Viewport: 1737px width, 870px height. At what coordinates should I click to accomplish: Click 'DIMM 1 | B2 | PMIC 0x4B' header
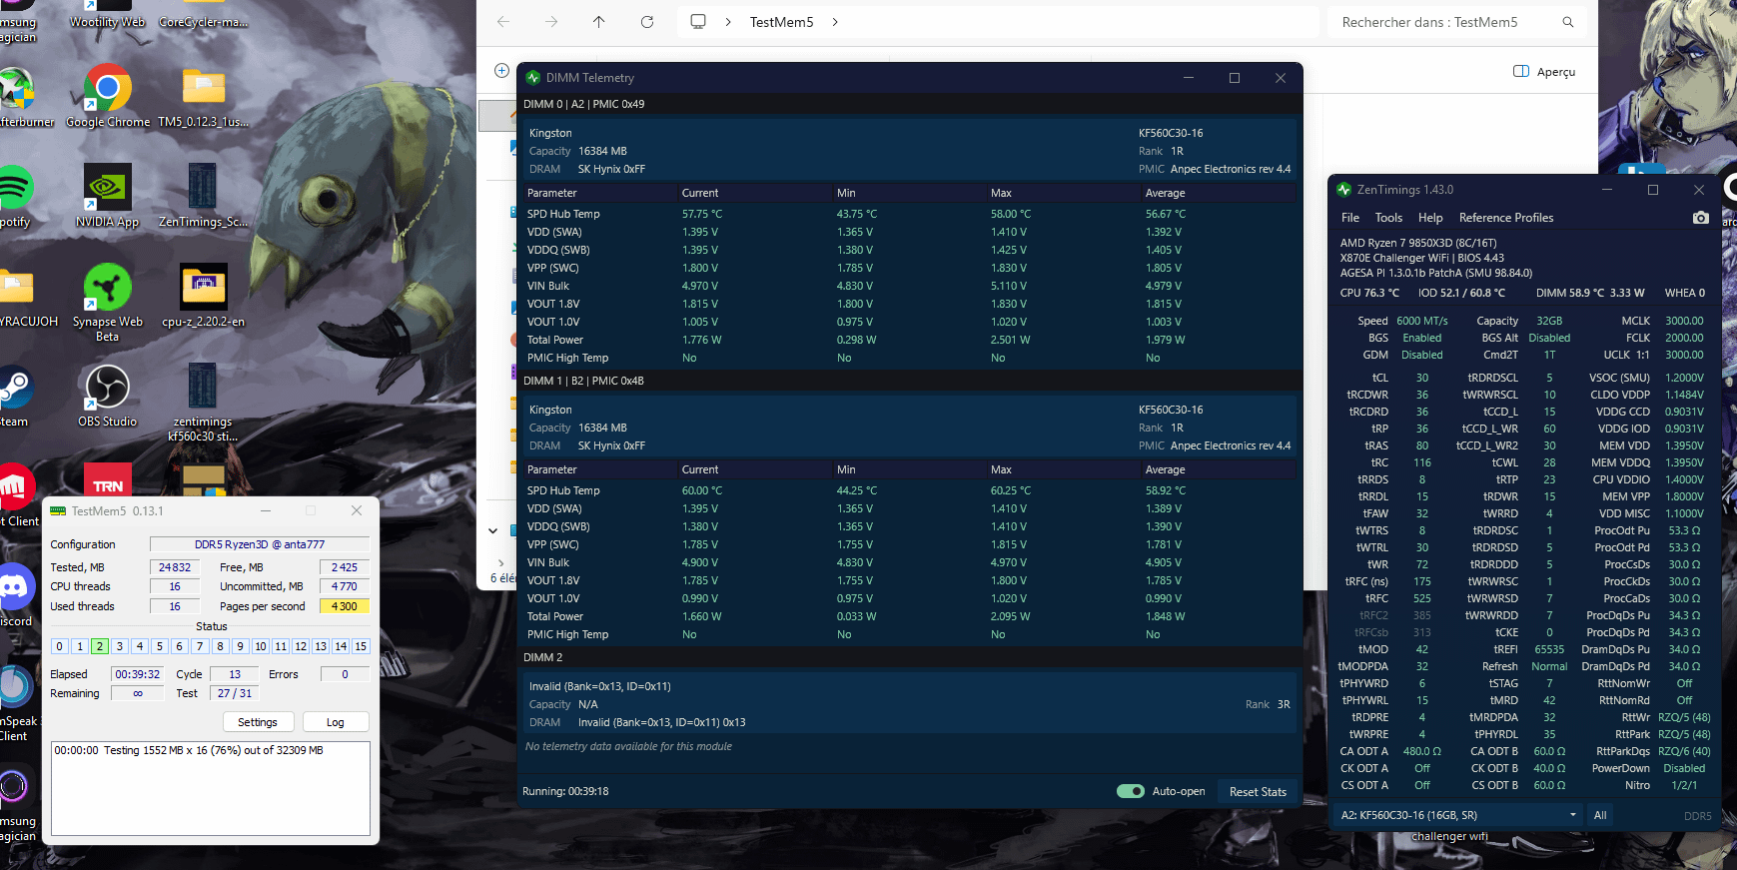pos(584,381)
